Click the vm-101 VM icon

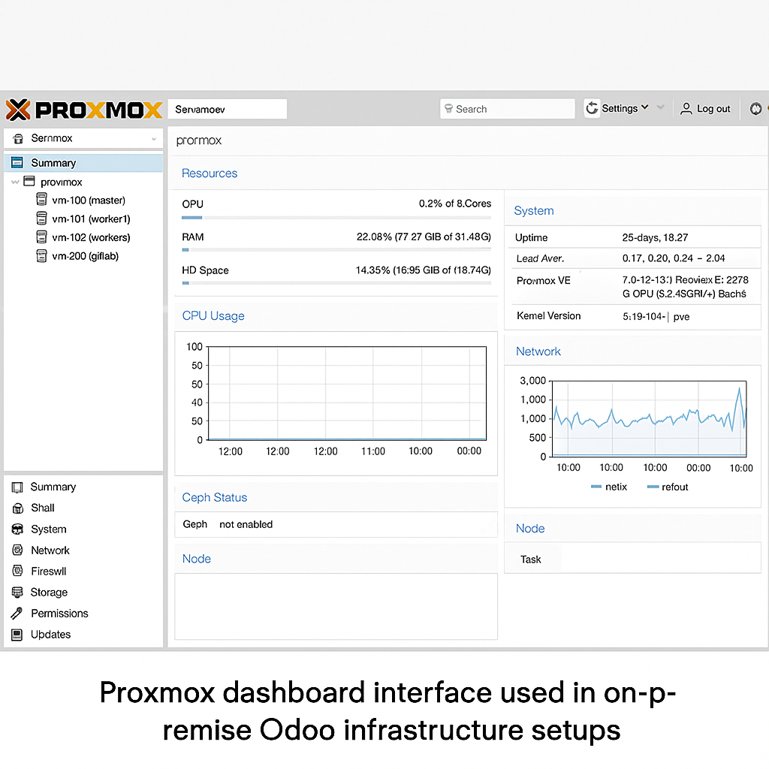(x=42, y=219)
